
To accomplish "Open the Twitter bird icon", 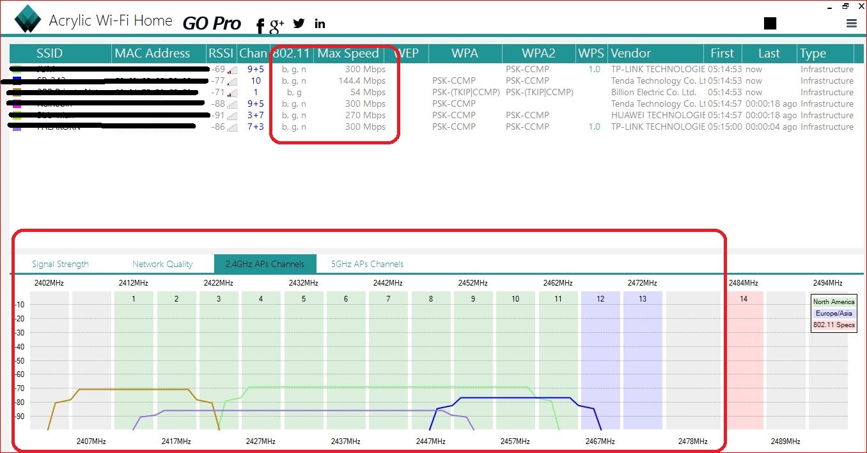I will point(299,23).
